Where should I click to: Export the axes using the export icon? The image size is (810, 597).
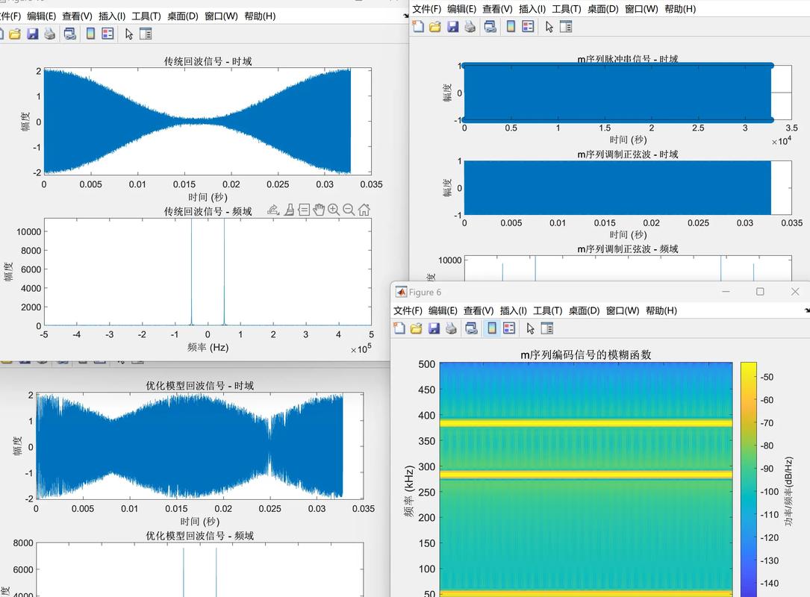(272, 210)
